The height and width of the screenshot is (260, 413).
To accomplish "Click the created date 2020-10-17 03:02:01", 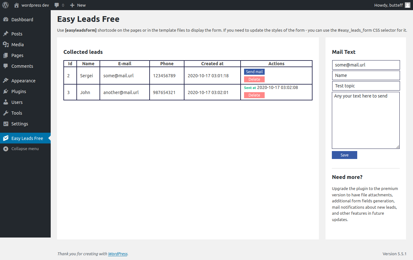I will coord(208,92).
